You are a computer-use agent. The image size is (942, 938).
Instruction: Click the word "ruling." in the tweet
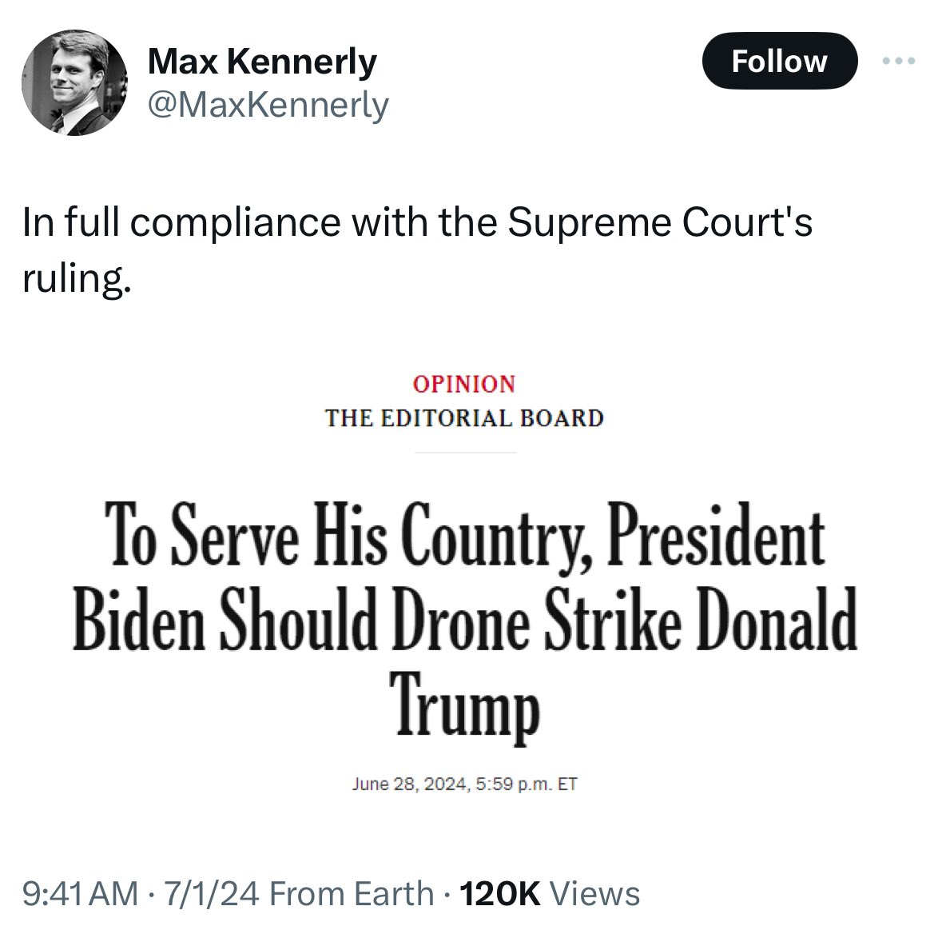75,277
